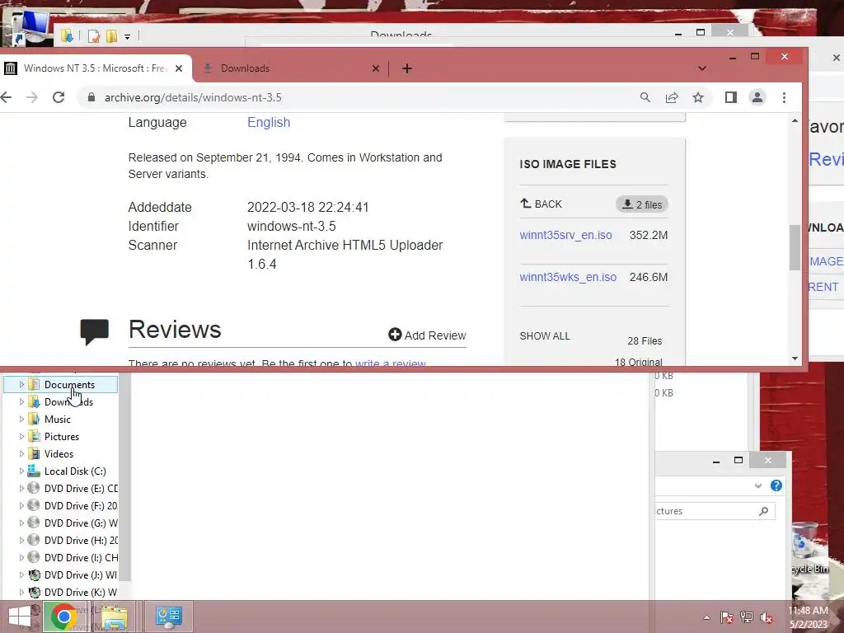The height and width of the screenshot is (633, 844).
Task: Expand the Local Disk (C:) node
Action: click(21, 471)
